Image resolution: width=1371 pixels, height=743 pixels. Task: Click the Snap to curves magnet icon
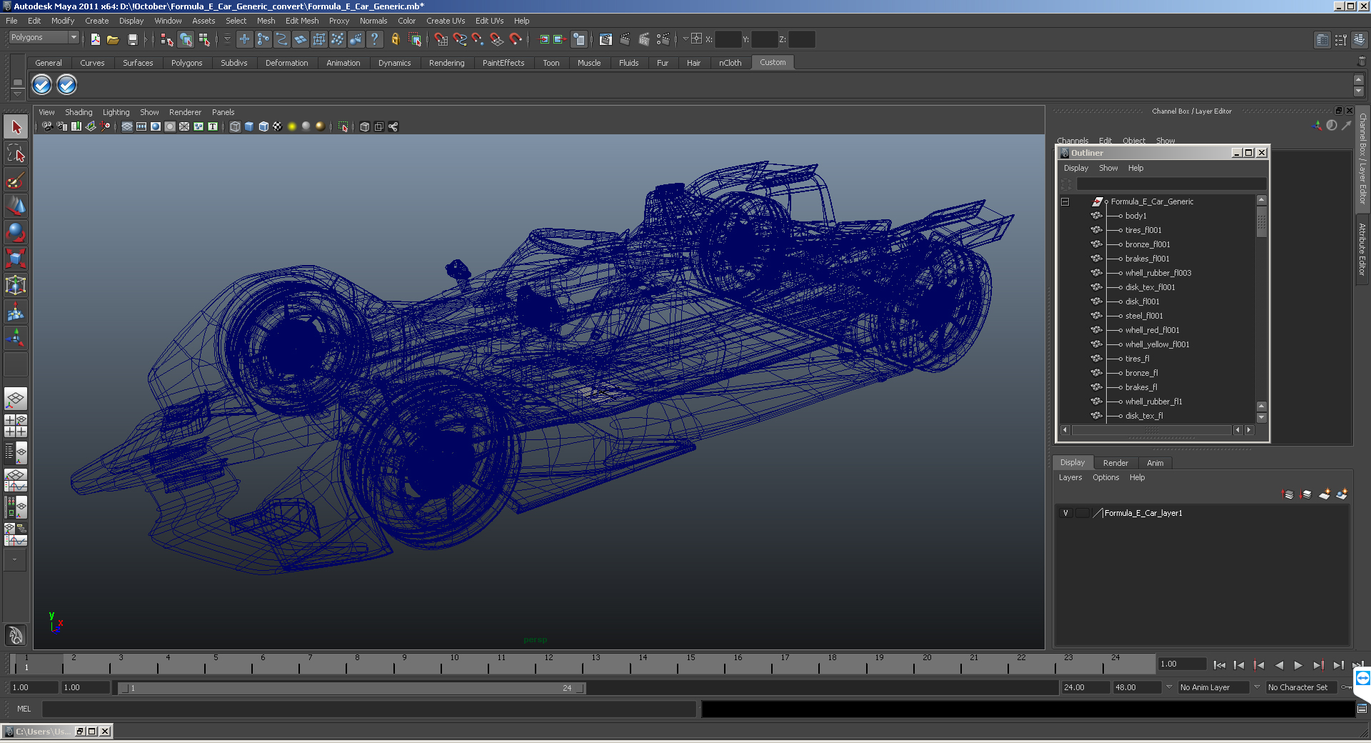click(460, 39)
